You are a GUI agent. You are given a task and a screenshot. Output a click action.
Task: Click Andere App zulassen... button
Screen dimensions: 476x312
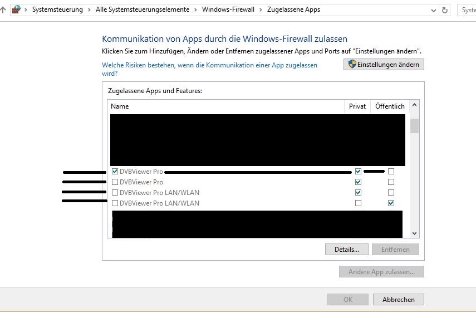[381, 272]
